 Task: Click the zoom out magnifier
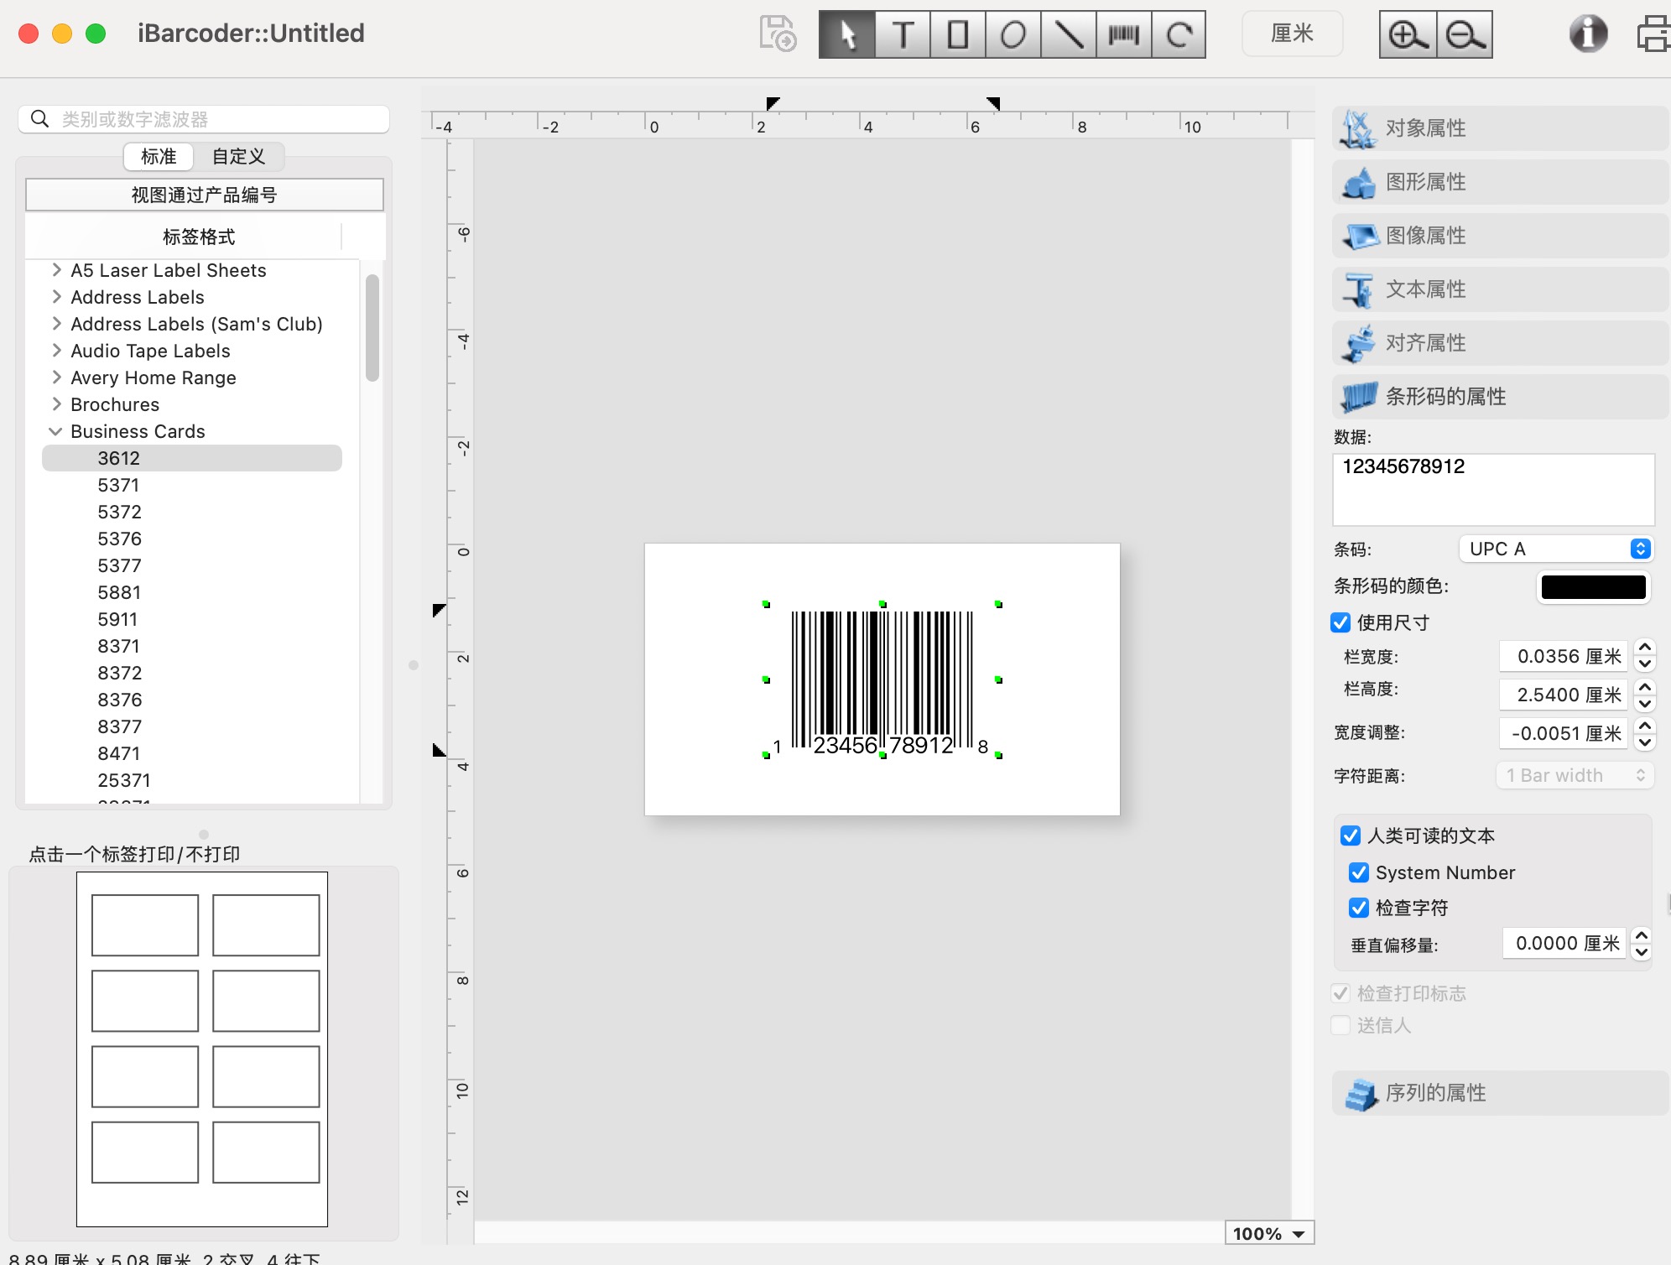(1465, 34)
